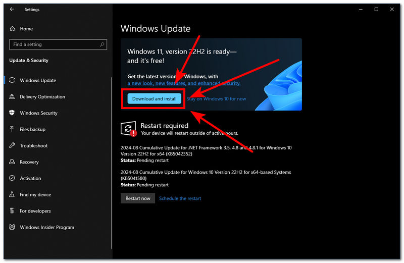Close the Settings window

[392, 9]
